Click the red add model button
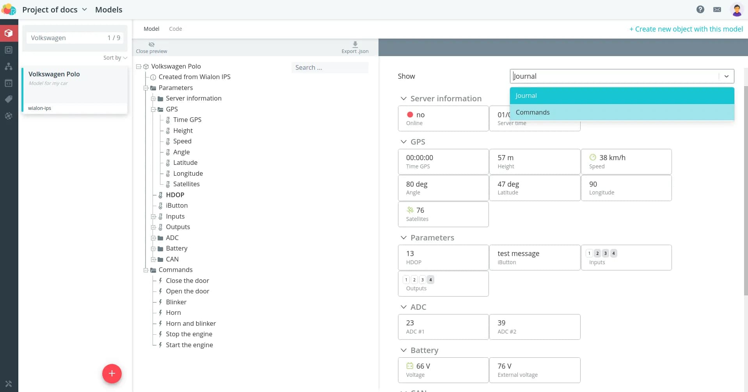The height and width of the screenshot is (392, 748). click(112, 373)
